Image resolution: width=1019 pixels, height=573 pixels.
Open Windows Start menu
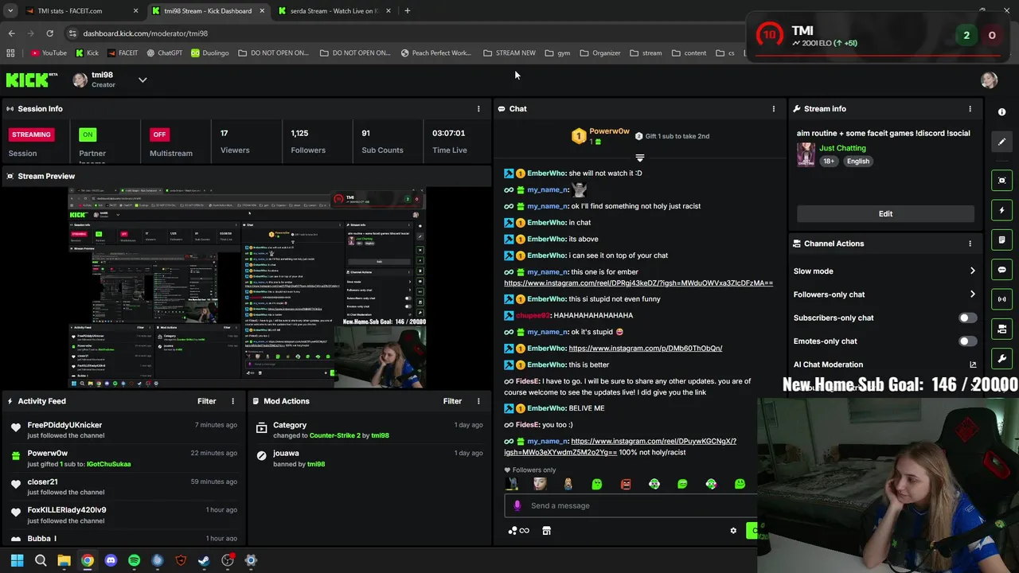(17, 561)
